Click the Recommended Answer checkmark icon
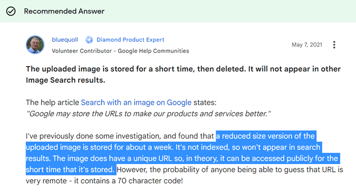The image size is (356, 192). click(11, 11)
